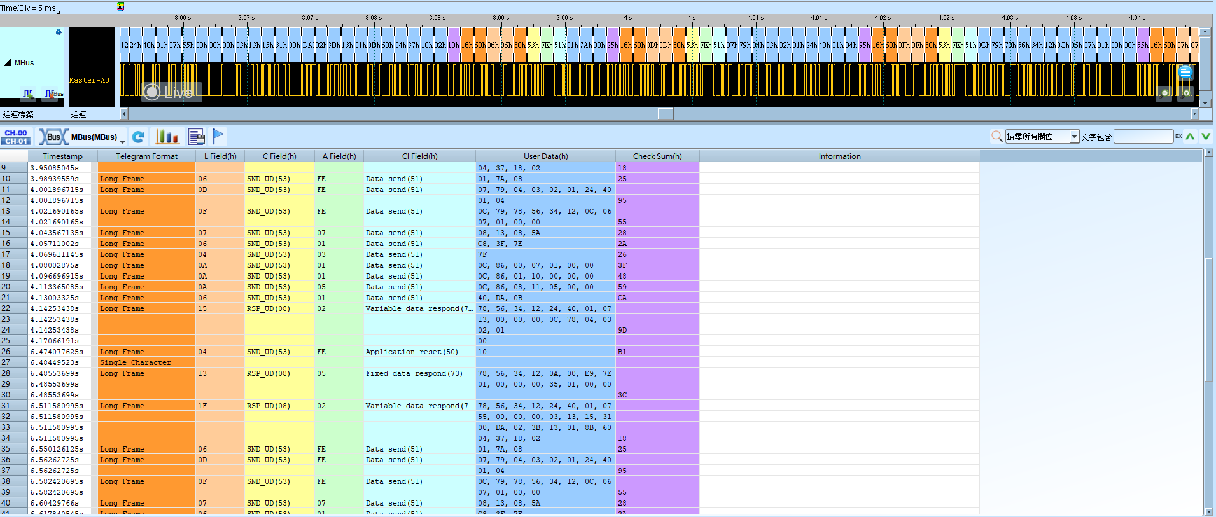Click the waveform horizontal scrollbar thumb
The image size is (1216, 517).
(666, 114)
